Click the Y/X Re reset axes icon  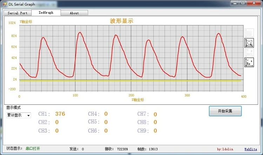tap(249, 62)
